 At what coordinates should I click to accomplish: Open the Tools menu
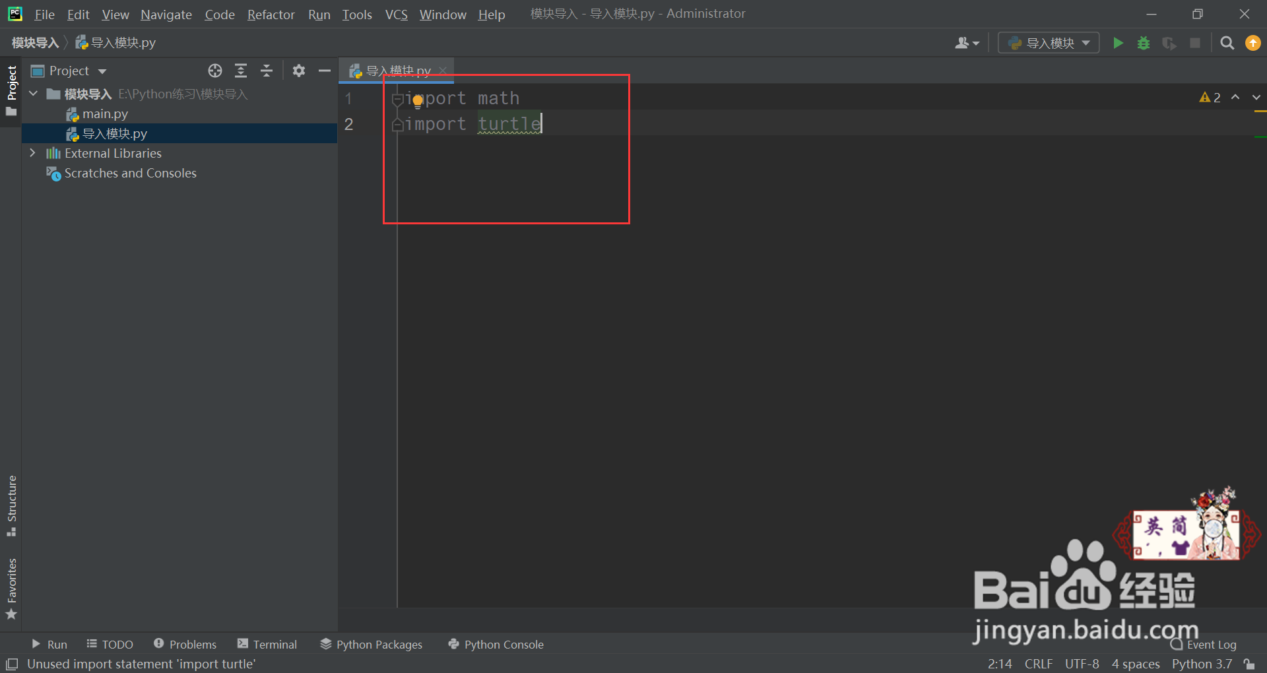point(357,14)
